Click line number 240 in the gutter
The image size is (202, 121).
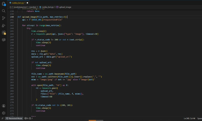(12, 17)
